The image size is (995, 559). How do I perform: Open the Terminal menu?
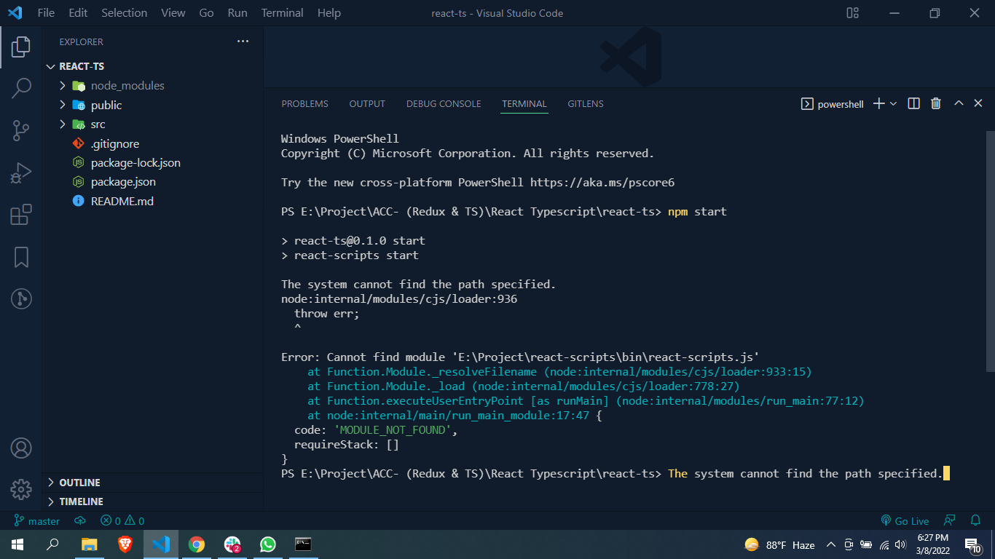click(282, 13)
